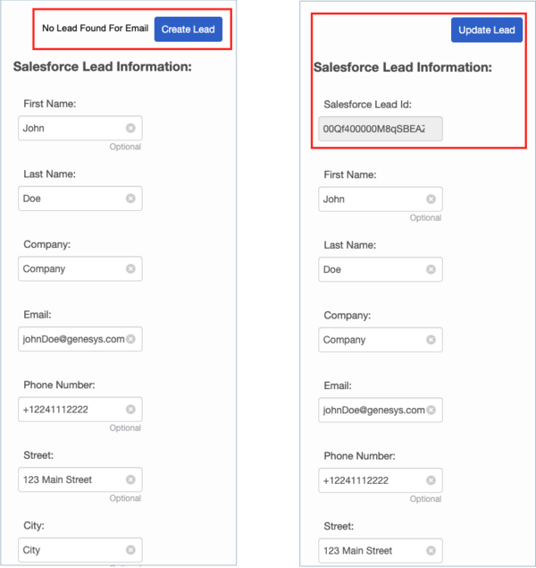The height and width of the screenshot is (568, 536).
Task: Clear the Company field in left form
Action: [130, 268]
